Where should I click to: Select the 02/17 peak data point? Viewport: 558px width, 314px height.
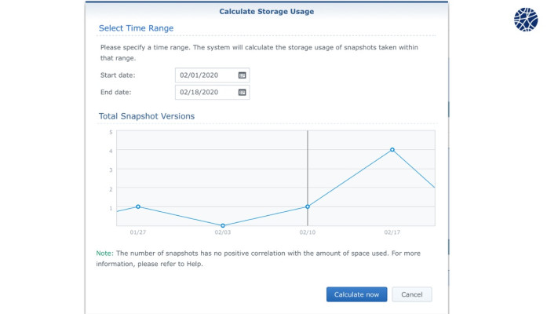coord(392,149)
